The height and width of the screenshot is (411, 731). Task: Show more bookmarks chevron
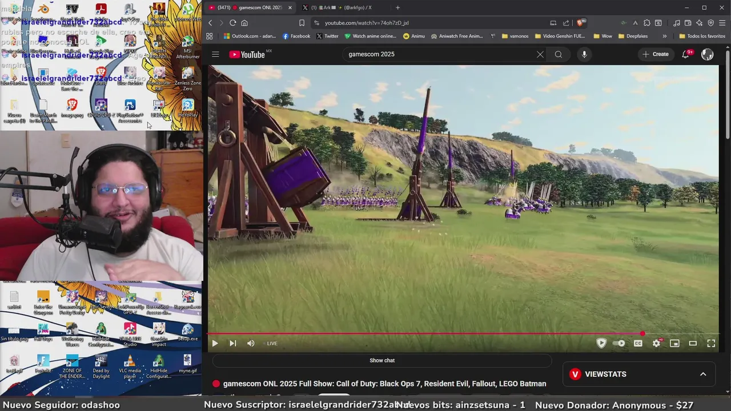tap(664, 36)
